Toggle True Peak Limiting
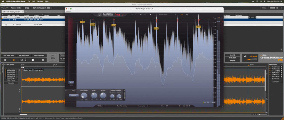This screenshot has width=284, height=120. tap(122, 106)
